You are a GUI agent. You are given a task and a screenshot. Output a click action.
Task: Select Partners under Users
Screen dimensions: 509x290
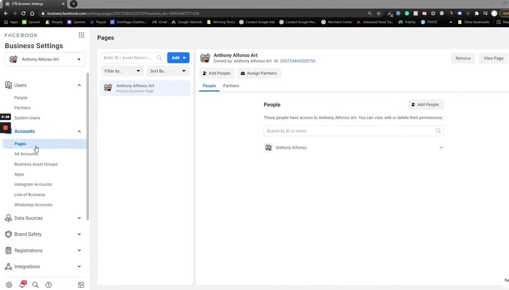coord(22,108)
